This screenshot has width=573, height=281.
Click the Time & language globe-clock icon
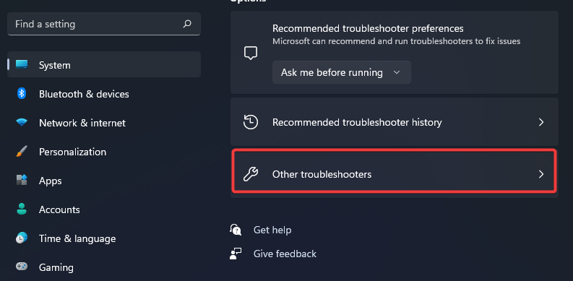pos(22,238)
